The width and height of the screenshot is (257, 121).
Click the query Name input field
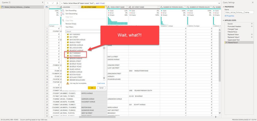point(239,12)
